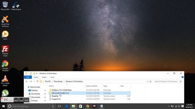
Task: Click the Search Windows 10 Activators box
Action: point(168,81)
